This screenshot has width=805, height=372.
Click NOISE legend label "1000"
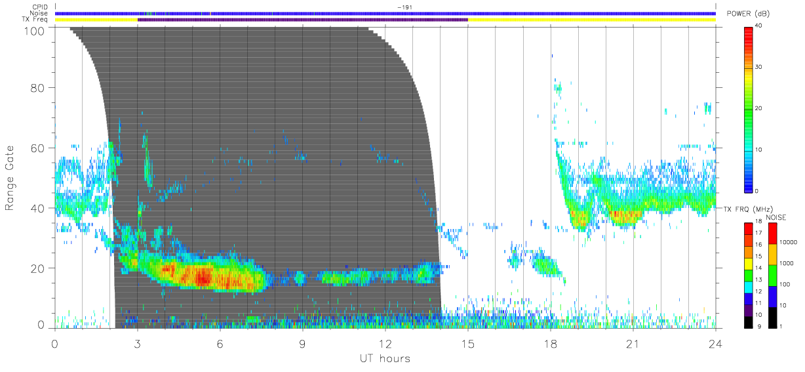[x=787, y=263]
